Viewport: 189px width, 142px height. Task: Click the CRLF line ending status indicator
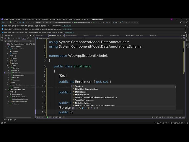pyautogui.click(x=172, y=117)
